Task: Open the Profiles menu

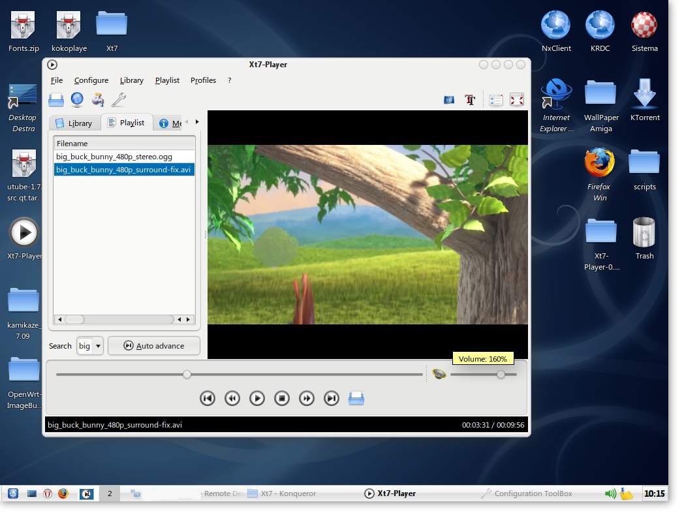Action: pyautogui.click(x=203, y=80)
